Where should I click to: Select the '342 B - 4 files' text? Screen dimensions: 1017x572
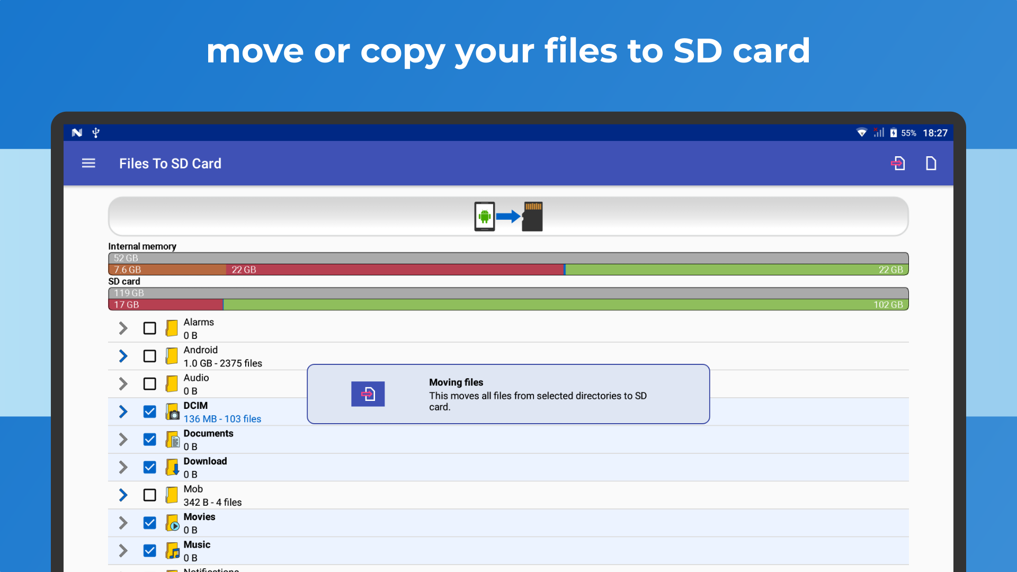tap(212, 503)
